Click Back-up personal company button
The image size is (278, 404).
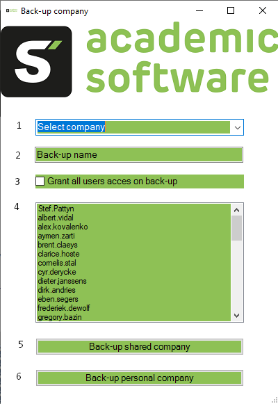coord(140,378)
